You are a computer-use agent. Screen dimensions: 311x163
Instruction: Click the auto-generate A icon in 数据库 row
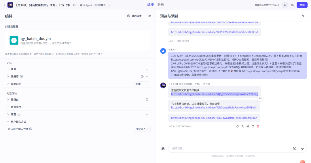pos(142,77)
